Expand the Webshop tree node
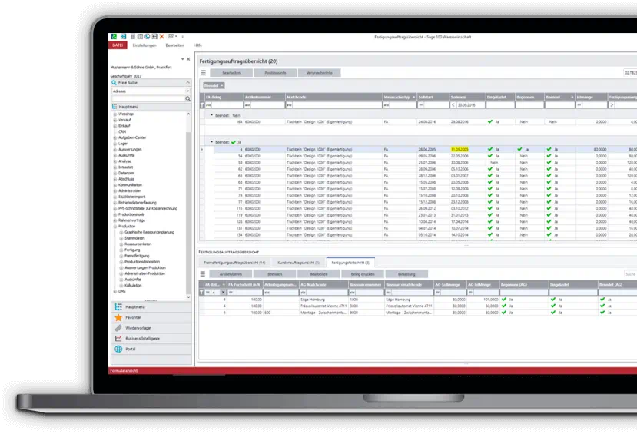The height and width of the screenshot is (434, 637). (x=115, y=114)
